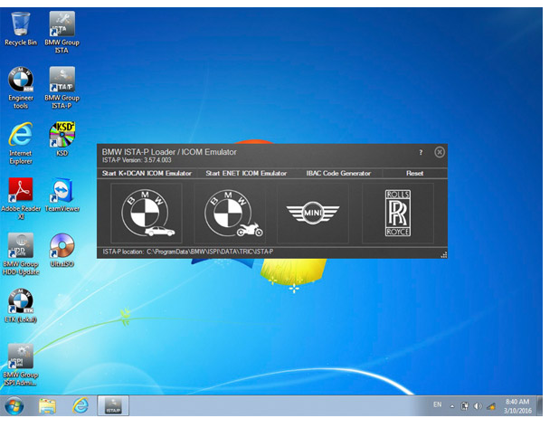The width and height of the screenshot is (559, 428).
Task: Click the ISTA/P taskbar button
Action: pyautogui.click(x=113, y=405)
